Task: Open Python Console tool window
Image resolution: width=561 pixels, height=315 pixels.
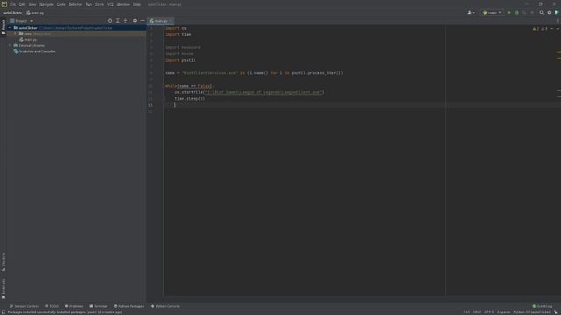Action: 166,306
